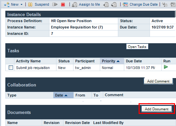Click the Suspend label in toolbar
Image resolution: width=176 pixels, height=126 pixels.
(42, 4)
